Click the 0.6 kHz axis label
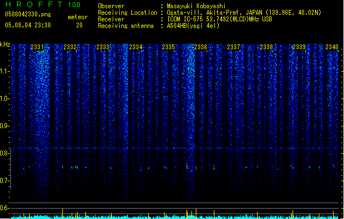 tap(5, 208)
